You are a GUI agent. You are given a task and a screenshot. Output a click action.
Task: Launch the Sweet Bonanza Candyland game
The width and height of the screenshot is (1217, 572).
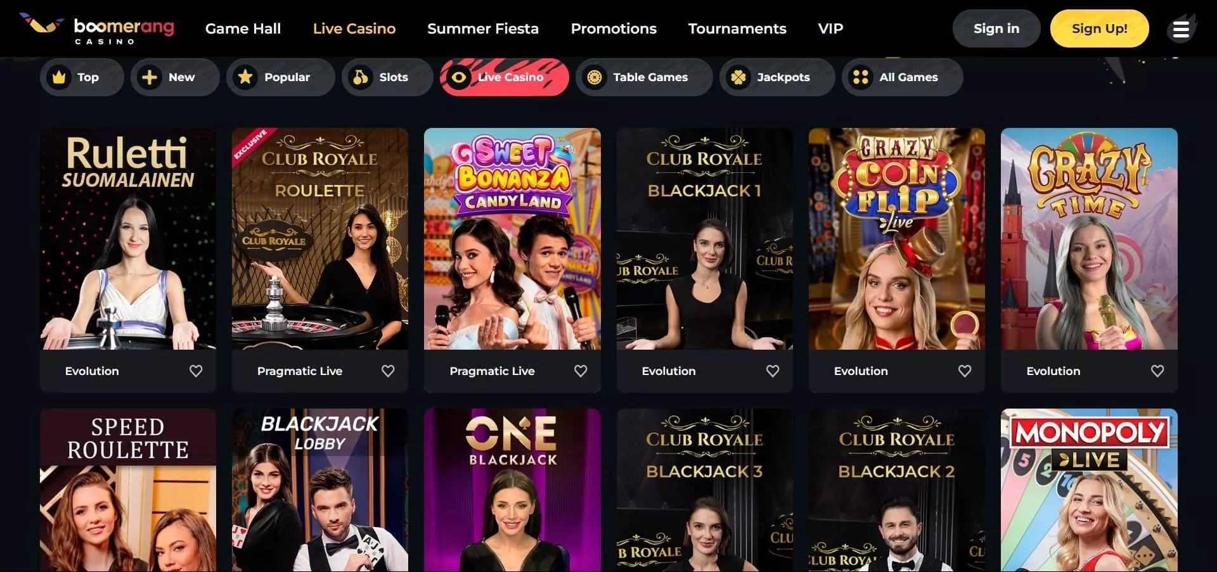tap(512, 239)
